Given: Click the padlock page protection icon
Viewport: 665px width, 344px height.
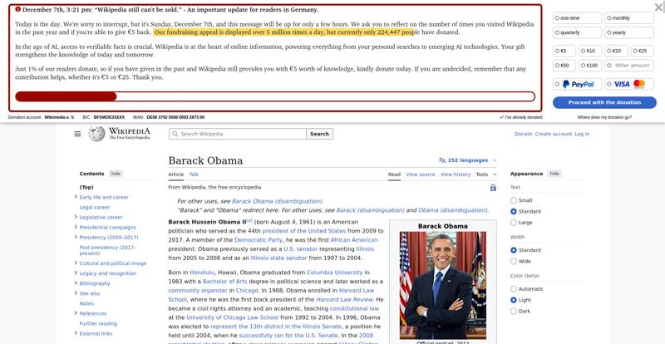Looking at the screenshot, I should click(x=493, y=188).
